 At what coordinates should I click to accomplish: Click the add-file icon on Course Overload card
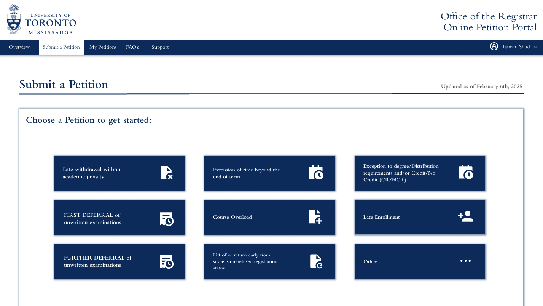coord(315,217)
